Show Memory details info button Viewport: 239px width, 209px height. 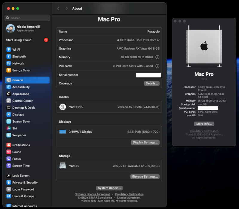(157, 57)
